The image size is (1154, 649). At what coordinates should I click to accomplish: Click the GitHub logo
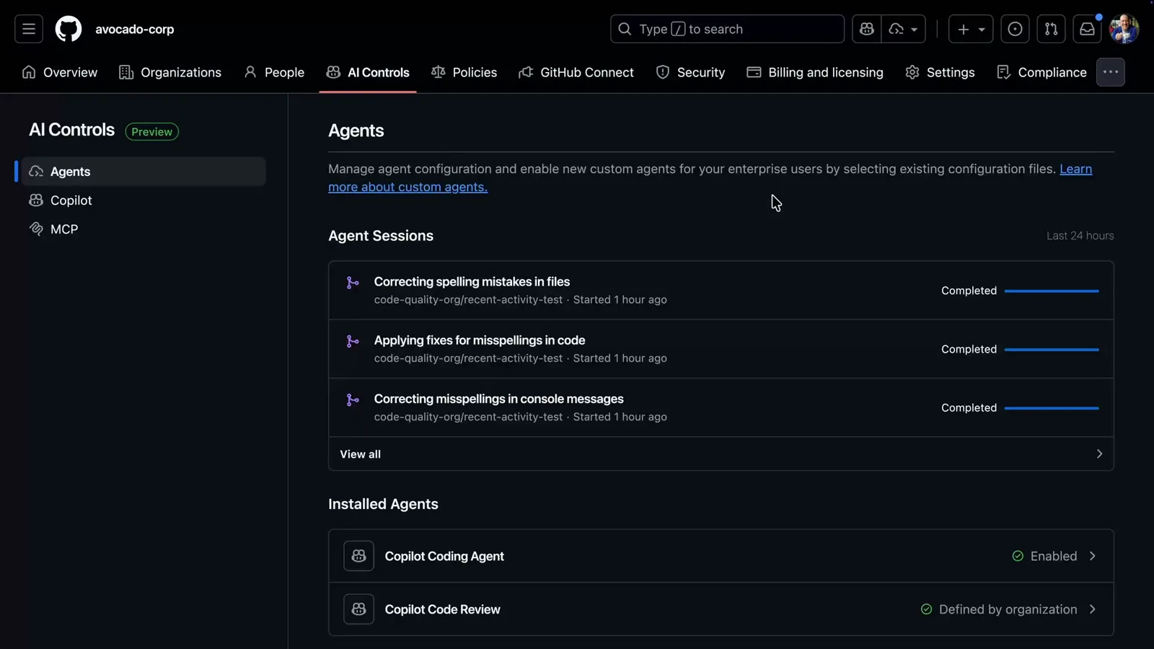coord(69,29)
